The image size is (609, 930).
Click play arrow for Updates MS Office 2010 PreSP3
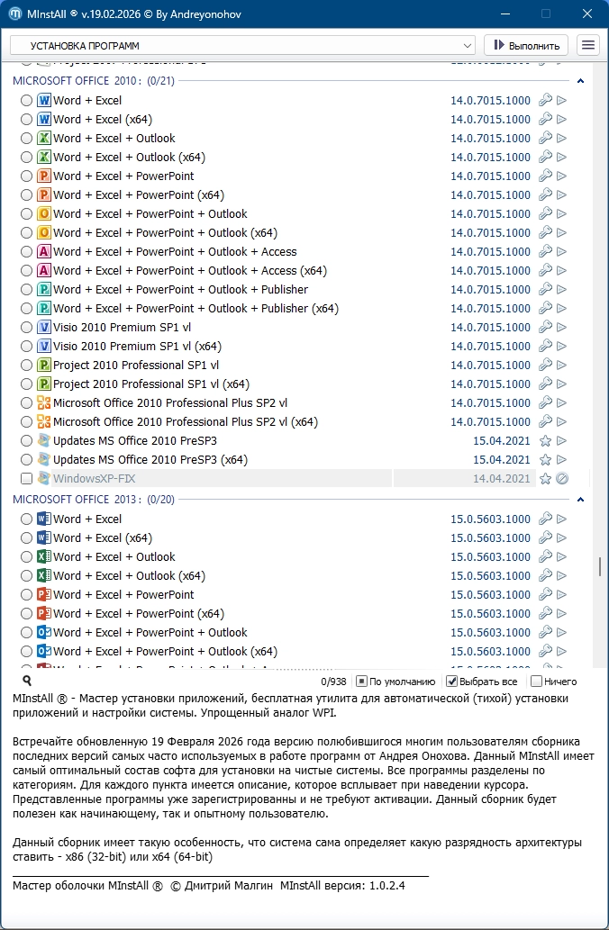(561, 440)
